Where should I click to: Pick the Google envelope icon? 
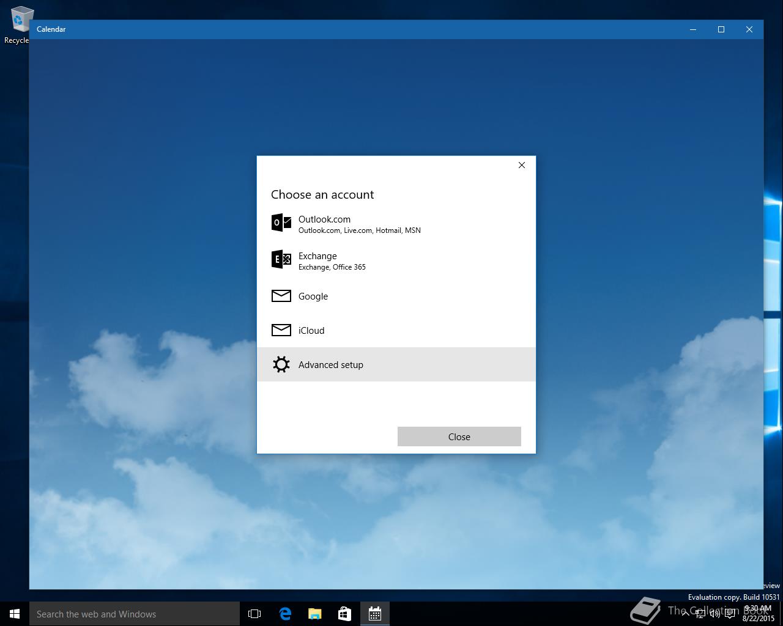pyautogui.click(x=281, y=296)
